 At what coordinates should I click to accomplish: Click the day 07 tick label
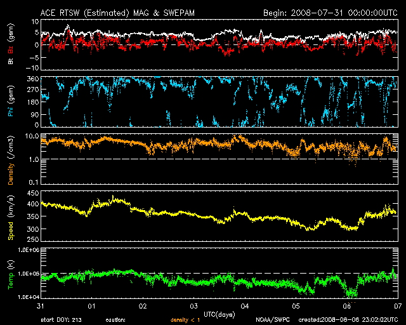pyautogui.click(x=398, y=306)
